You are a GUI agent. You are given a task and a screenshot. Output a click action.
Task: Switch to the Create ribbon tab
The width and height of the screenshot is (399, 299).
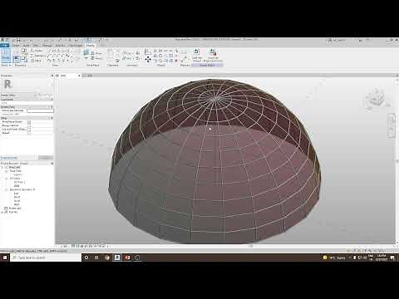[16, 46]
